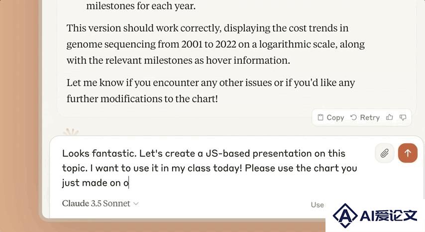Click the Claude starburst logo above the input
This screenshot has width=425, height=232.
pos(71,132)
